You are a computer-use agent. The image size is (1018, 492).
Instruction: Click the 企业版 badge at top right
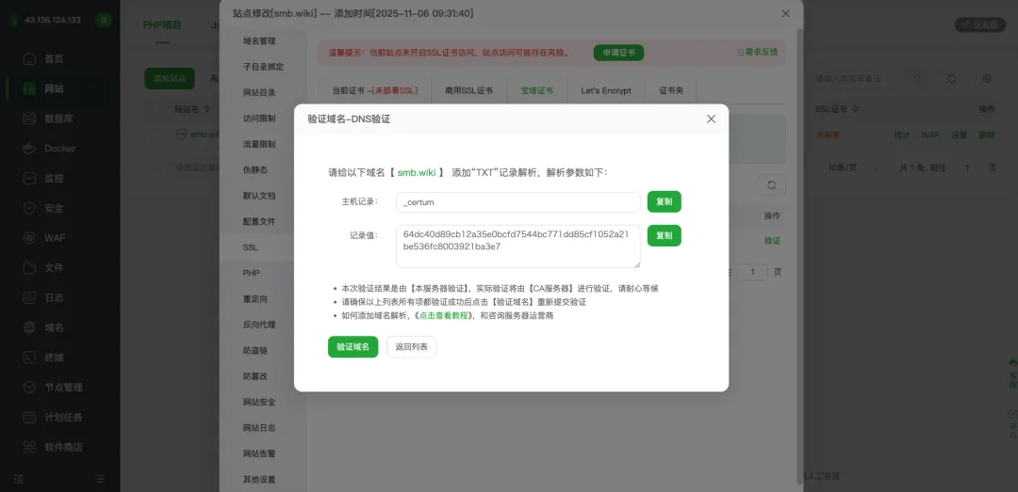click(x=979, y=24)
